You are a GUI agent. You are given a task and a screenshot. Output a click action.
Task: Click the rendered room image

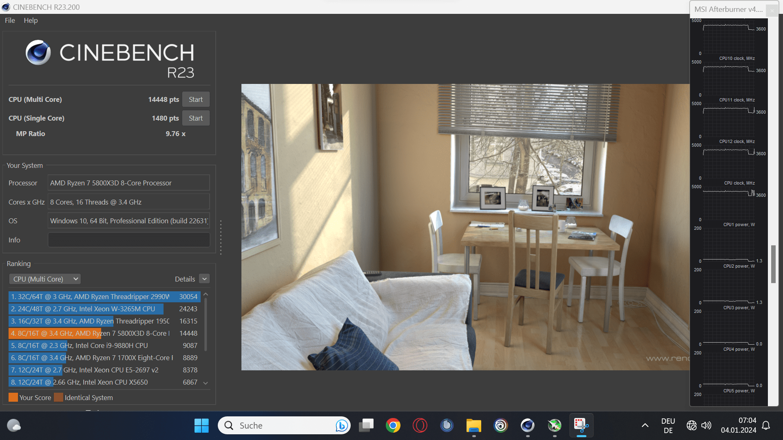[465, 227]
